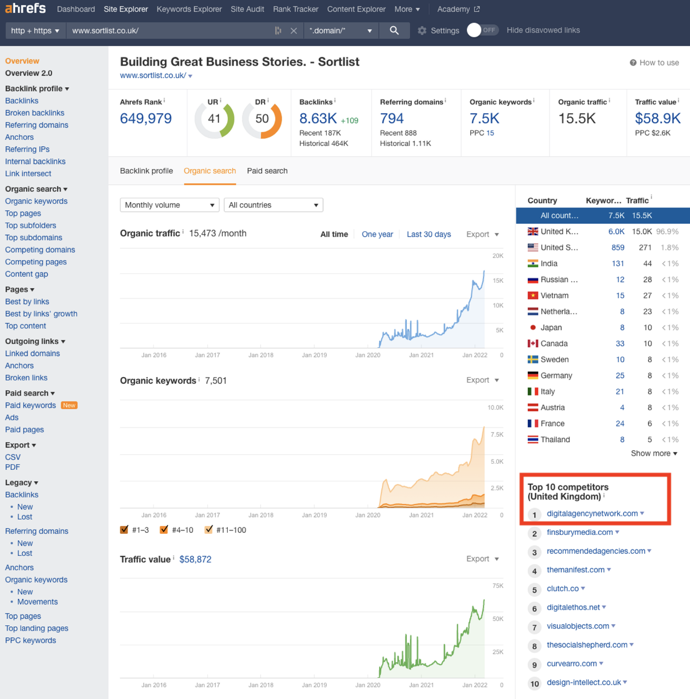Click the How to use help icon
This screenshot has height=699, width=690.
tap(632, 63)
